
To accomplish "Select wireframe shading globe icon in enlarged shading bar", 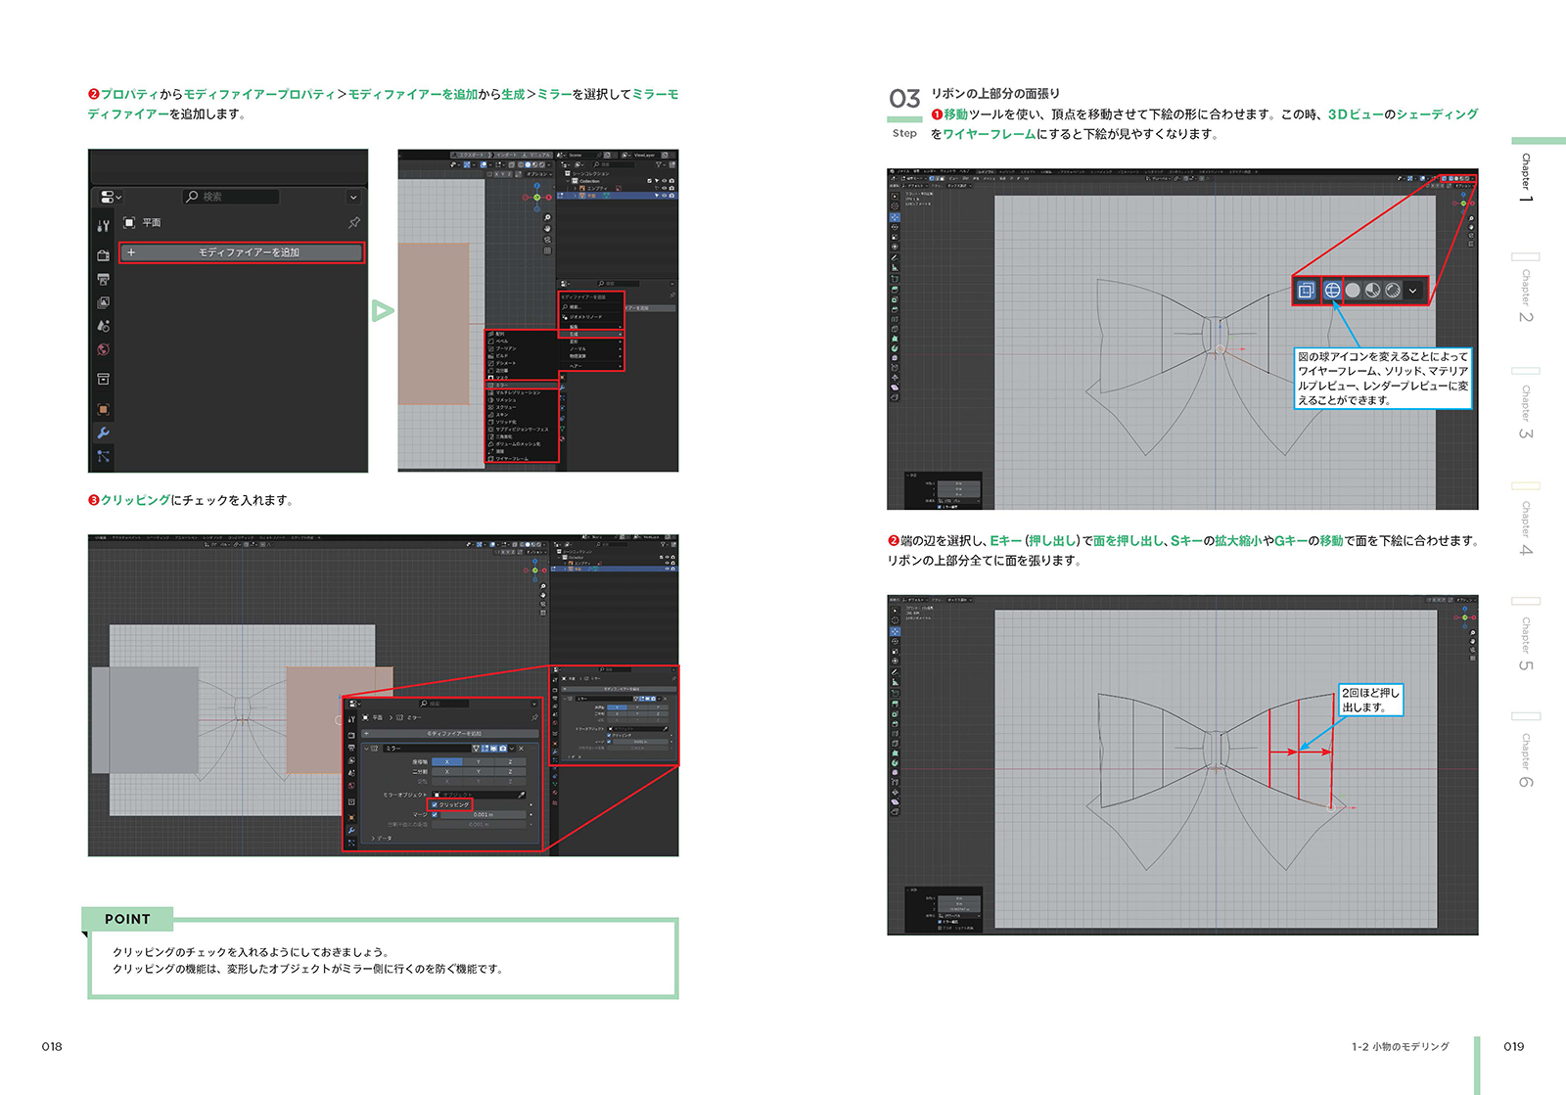I will (x=1332, y=291).
